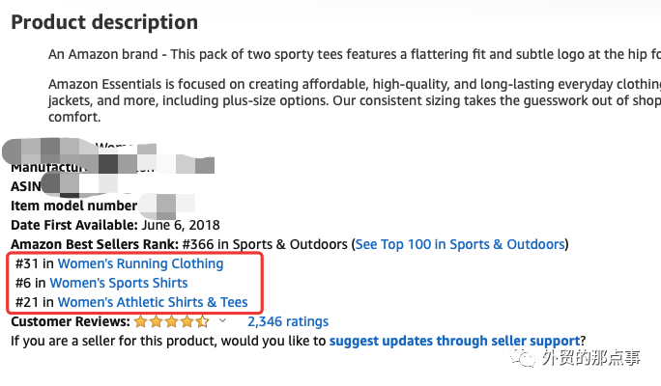Click the Product description heading

(x=104, y=22)
